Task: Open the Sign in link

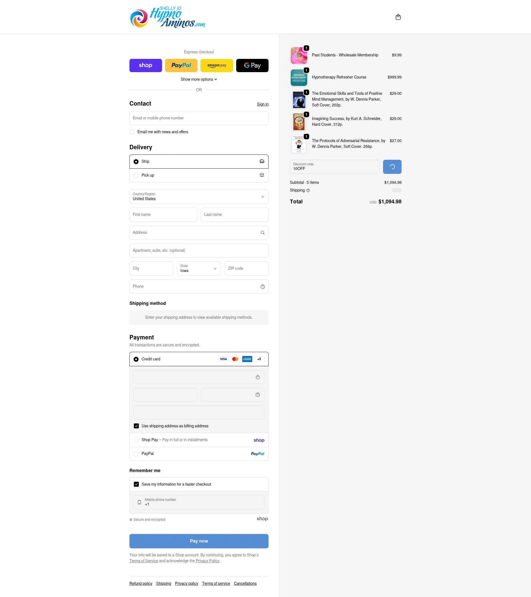Action: [x=262, y=104]
